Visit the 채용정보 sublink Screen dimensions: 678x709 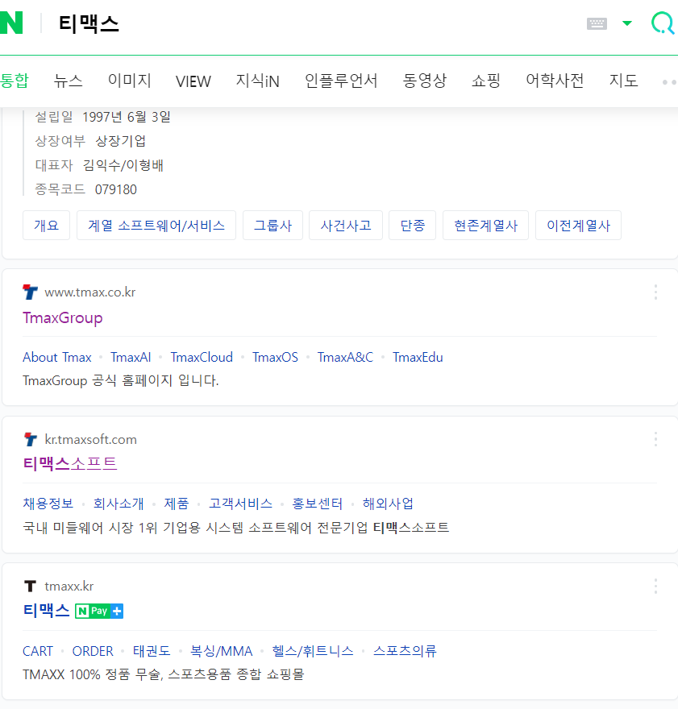[48, 504]
